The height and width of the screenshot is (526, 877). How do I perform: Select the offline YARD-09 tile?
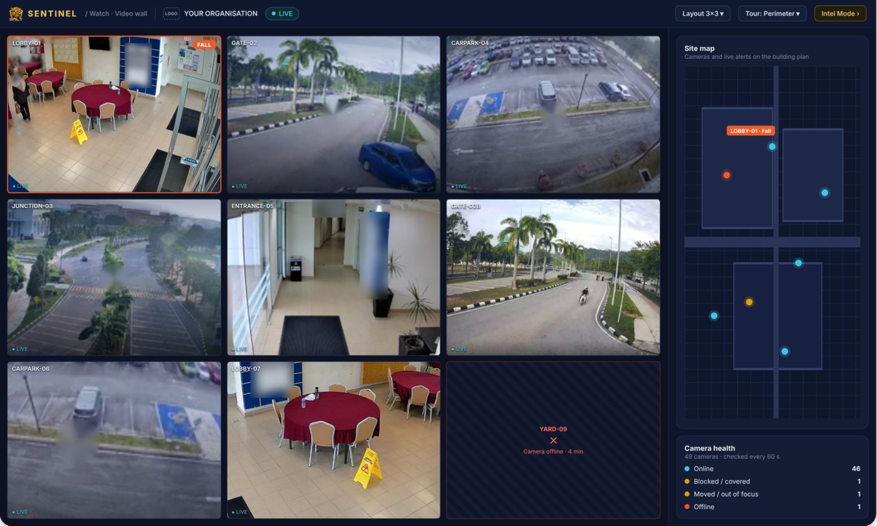553,440
